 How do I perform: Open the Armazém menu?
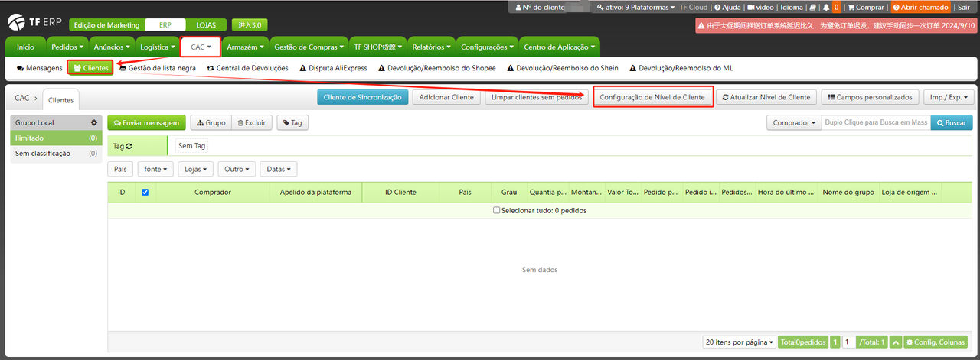(x=245, y=47)
